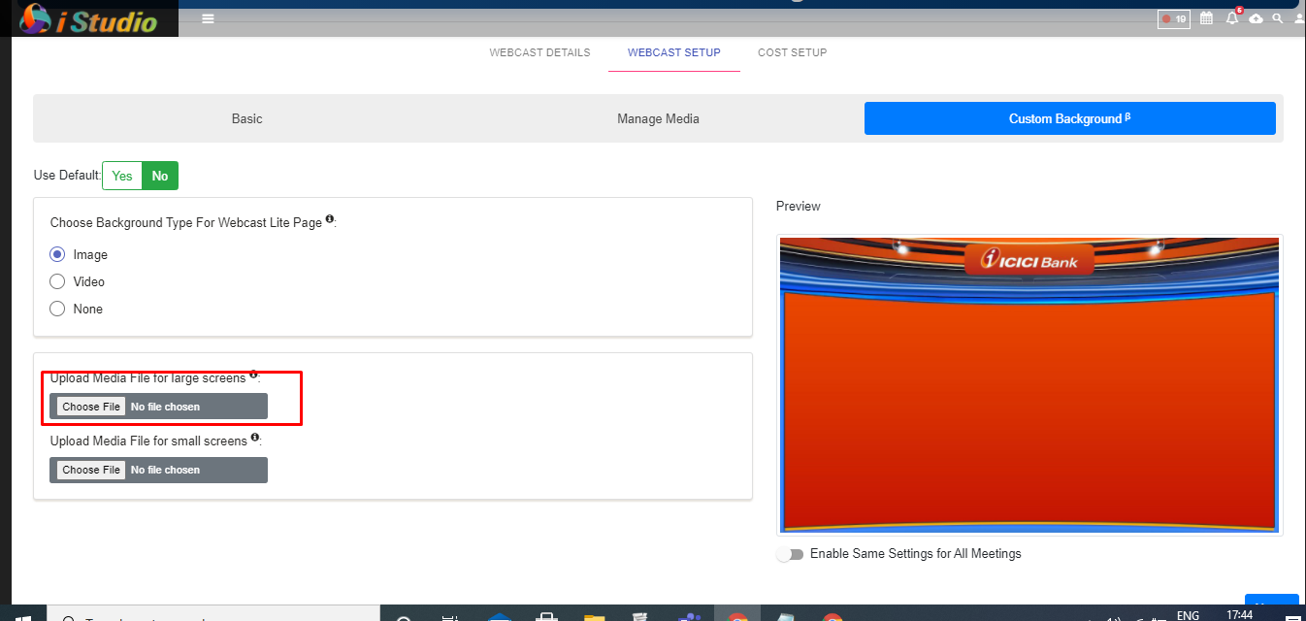The image size is (1306, 621).
Task: Click Choose File for large screens
Action: (x=91, y=407)
